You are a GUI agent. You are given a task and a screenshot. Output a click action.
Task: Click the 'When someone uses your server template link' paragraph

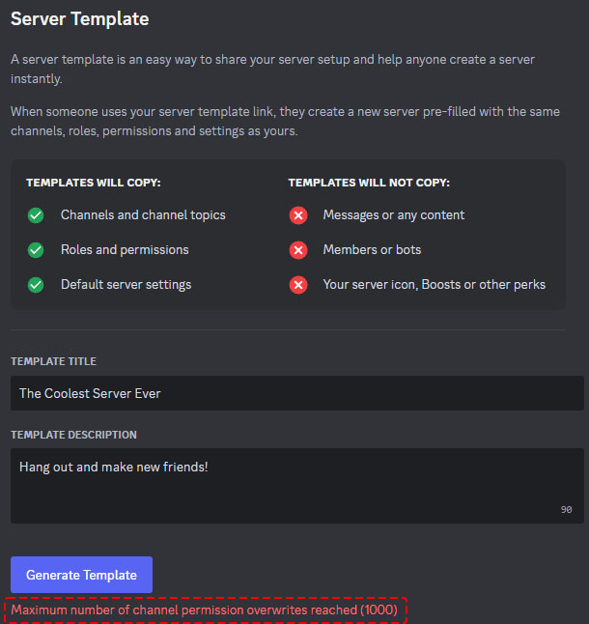coord(285,121)
